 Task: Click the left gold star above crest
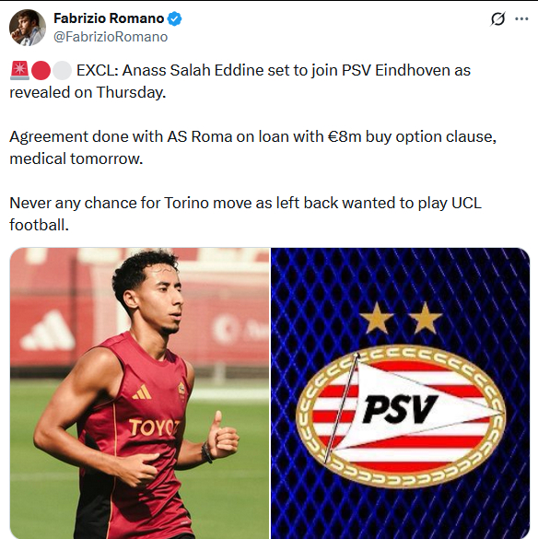[x=377, y=318]
